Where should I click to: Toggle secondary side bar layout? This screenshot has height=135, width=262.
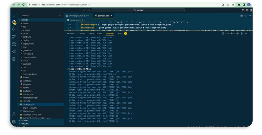[x=251, y=10]
